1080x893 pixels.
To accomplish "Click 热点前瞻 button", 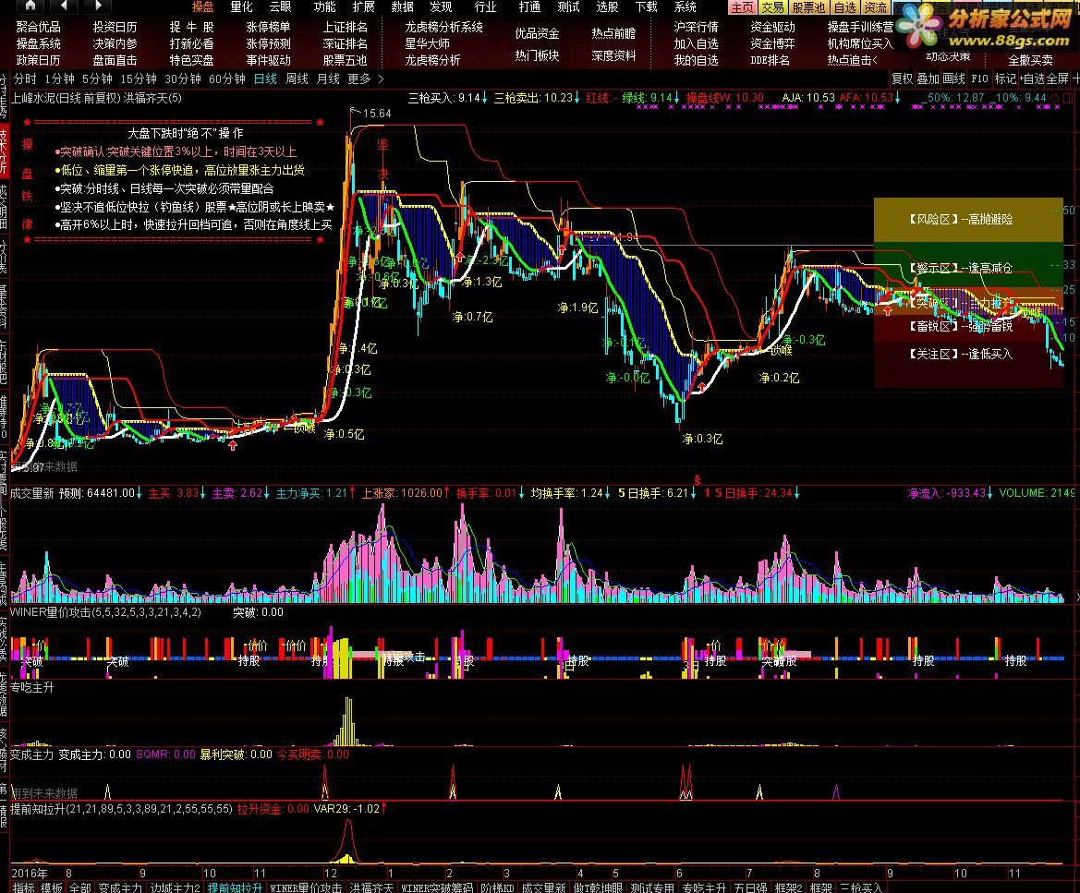I will pos(613,34).
